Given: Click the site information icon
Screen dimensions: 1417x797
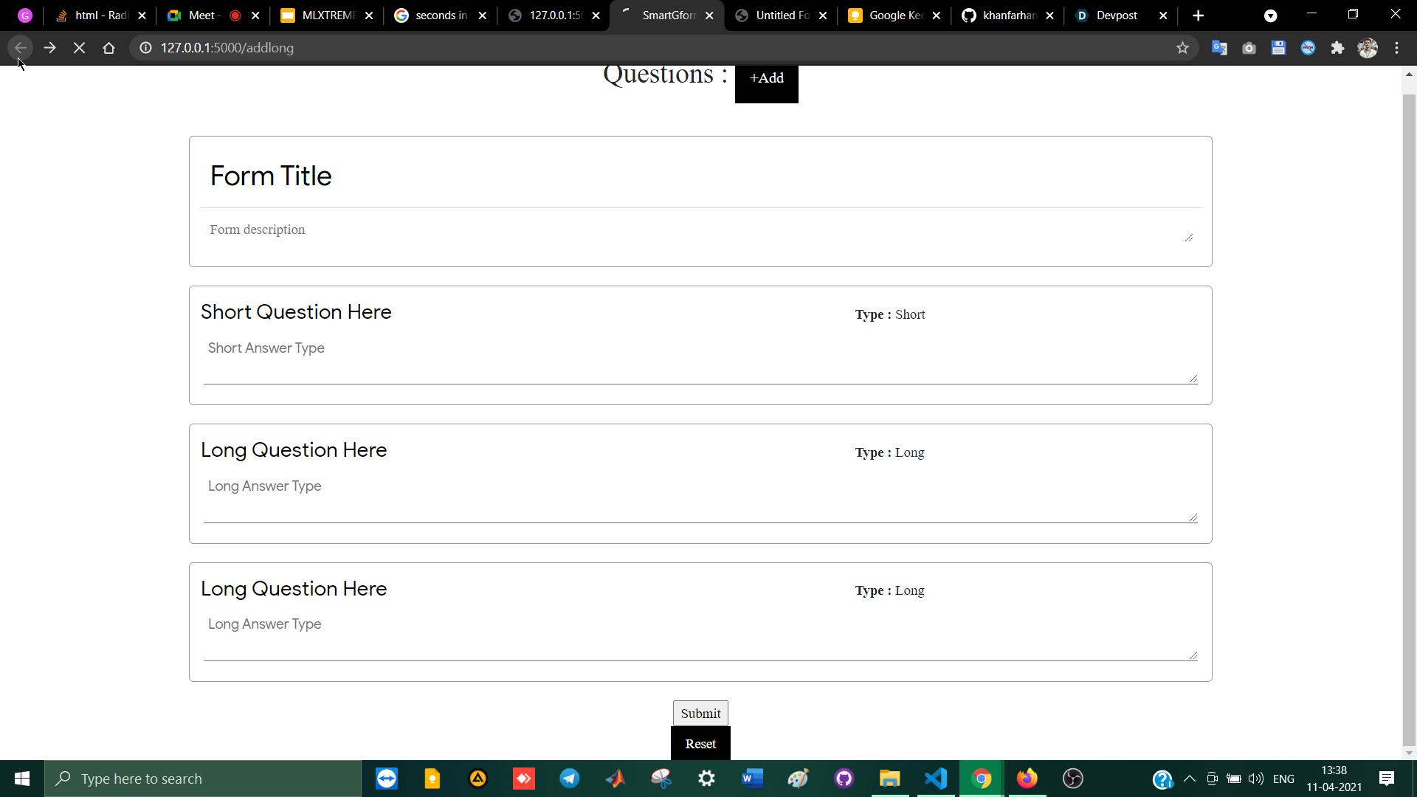Looking at the screenshot, I should pos(146,48).
